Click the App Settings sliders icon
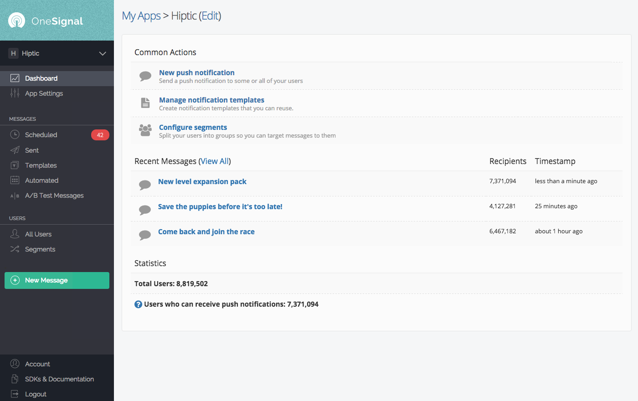The width and height of the screenshot is (638, 401). point(15,93)
